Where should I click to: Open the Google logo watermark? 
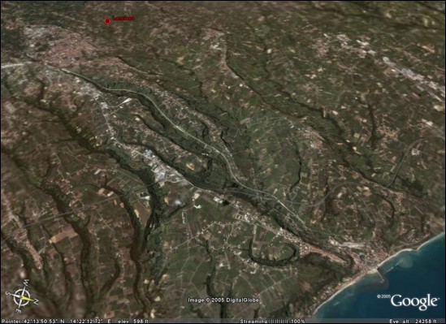click(x=414, y=302)
